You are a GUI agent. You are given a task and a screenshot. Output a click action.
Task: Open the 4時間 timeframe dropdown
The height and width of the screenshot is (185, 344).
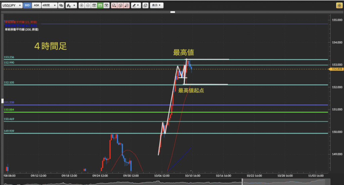[48, 5]
